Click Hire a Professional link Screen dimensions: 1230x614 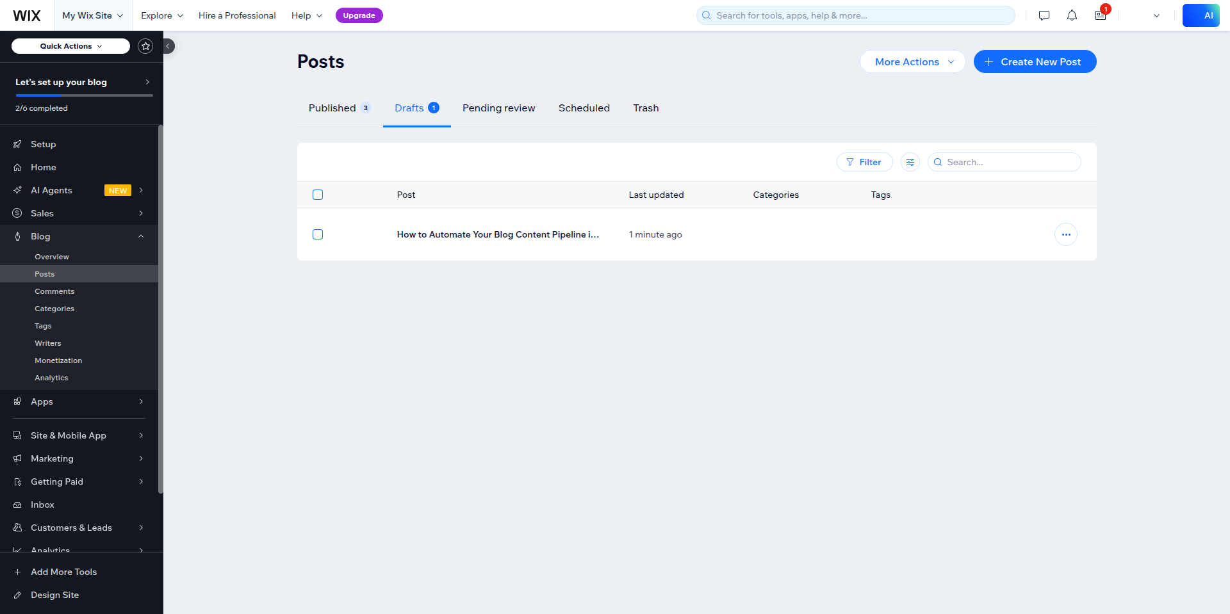tap(237, 15)
